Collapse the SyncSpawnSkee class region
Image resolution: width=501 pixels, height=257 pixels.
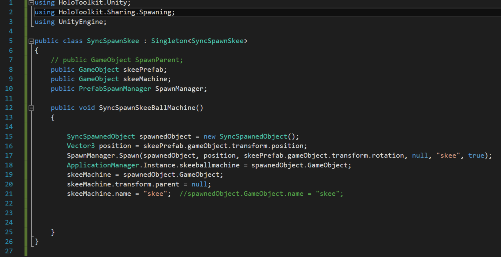[31, 41]
